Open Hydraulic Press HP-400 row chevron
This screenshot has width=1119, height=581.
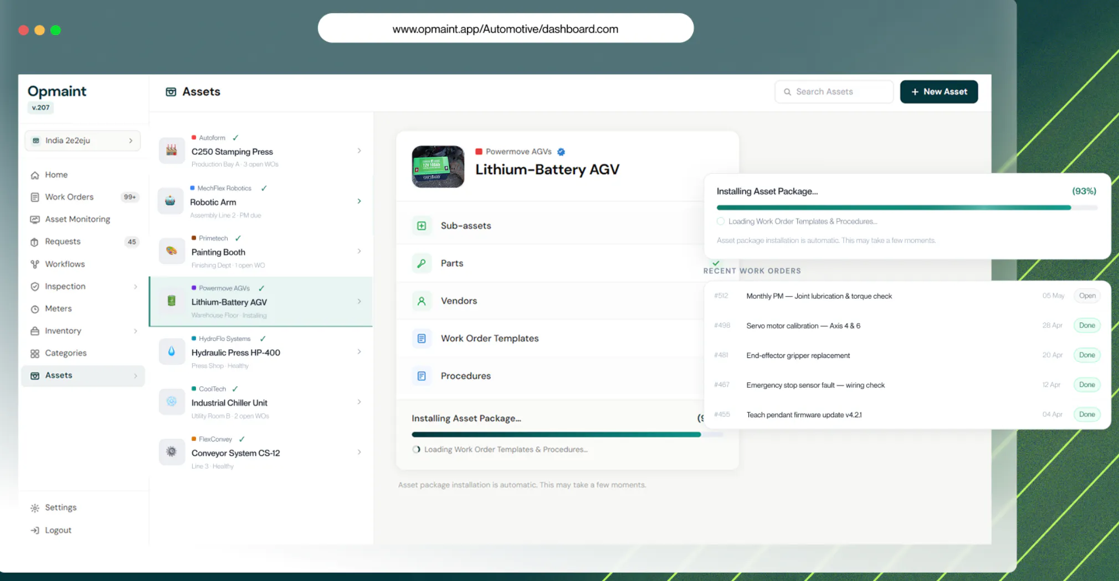(360, 352)
